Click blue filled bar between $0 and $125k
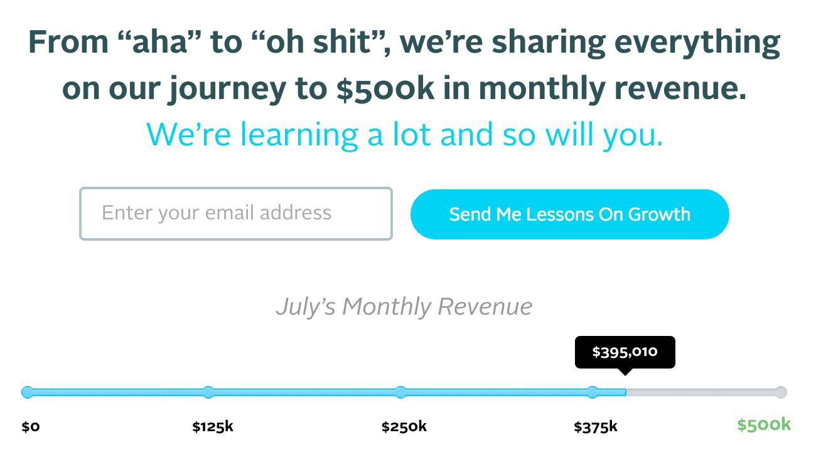The height and width of the screenshot is (450, 816). 118,392
